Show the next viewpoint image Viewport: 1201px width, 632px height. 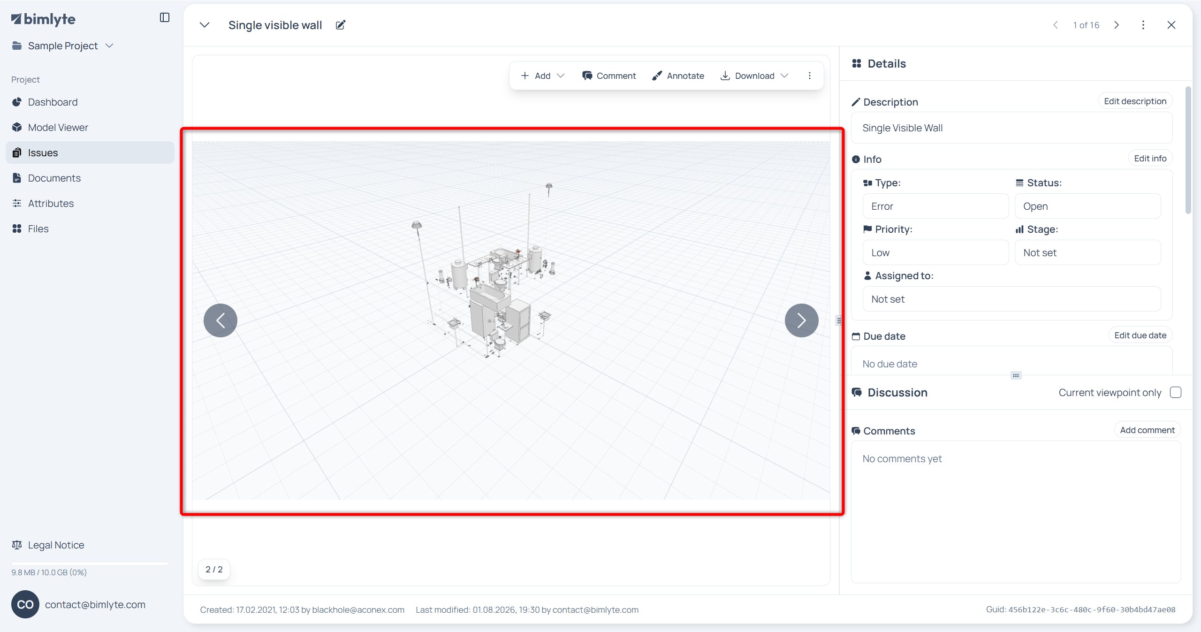pyautogui.click(x=802, y=320)
